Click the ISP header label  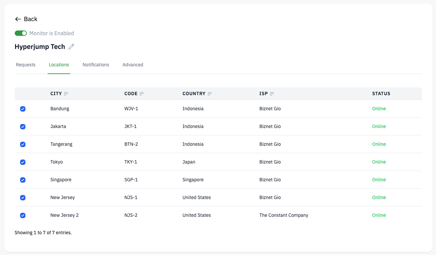click(x=264, y=93)
